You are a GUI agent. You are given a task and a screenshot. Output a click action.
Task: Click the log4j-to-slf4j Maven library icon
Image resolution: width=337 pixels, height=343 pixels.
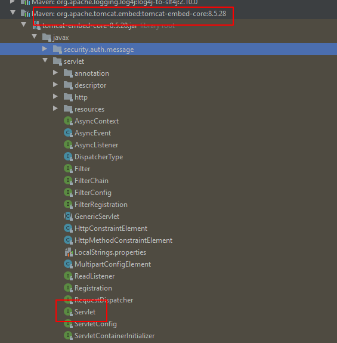pyautogui.click(x=26, y=2)
